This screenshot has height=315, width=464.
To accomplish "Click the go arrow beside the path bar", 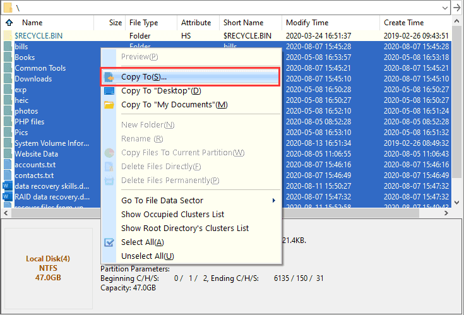I will pos(457,7).
